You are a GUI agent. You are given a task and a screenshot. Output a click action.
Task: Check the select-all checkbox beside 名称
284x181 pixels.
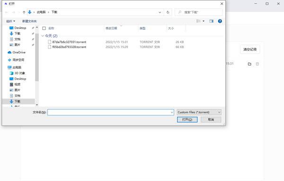[44, 28]
